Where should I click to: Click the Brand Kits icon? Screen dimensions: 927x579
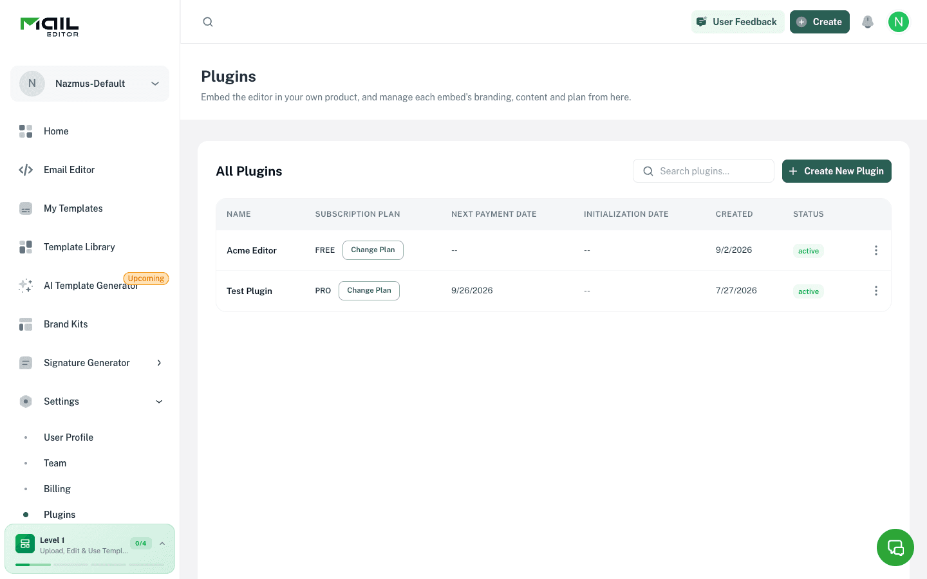[26, 324]
